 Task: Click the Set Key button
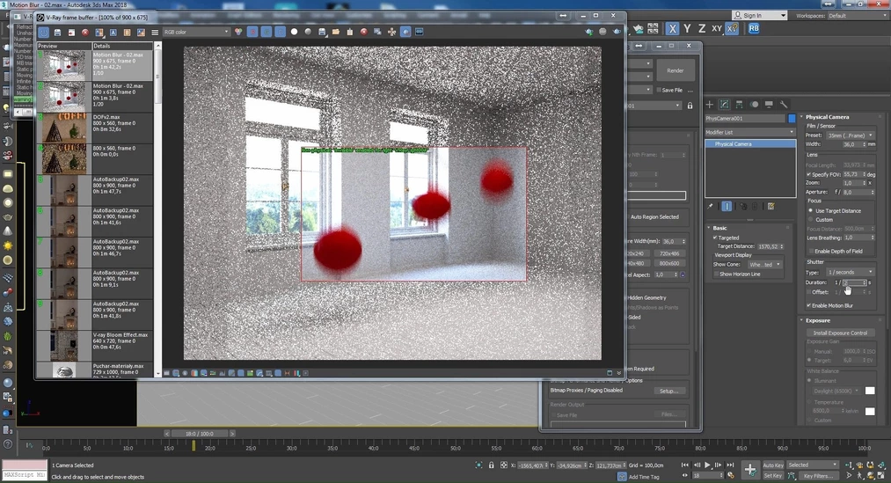(x=773, y=476)
